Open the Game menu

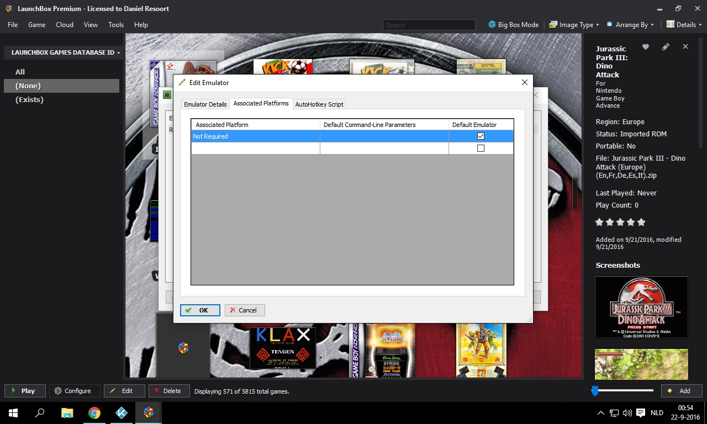pos(36,25)
